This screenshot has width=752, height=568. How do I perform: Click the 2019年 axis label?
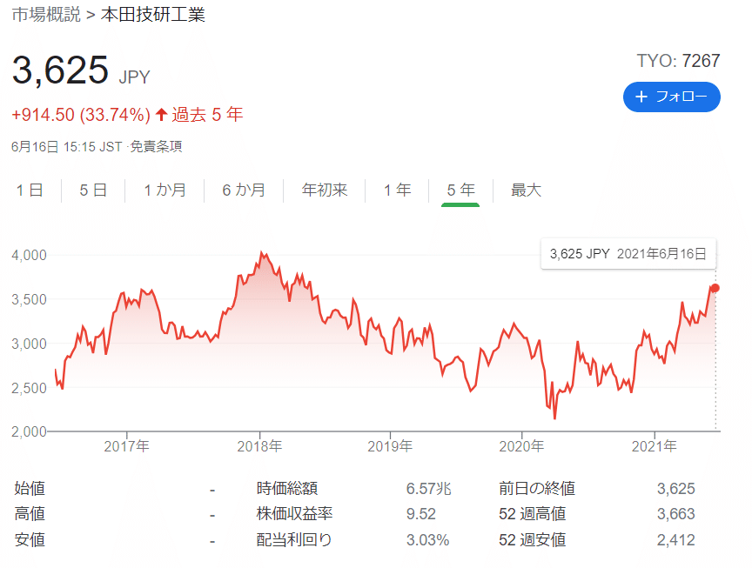coord(390,446)
